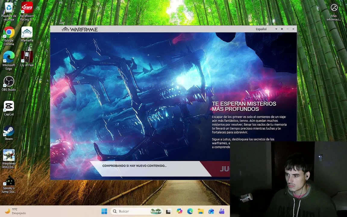This screenshot has width=347, height=217.
Task: Open the Warframe launcher settings gear
Action: point(282,29)
